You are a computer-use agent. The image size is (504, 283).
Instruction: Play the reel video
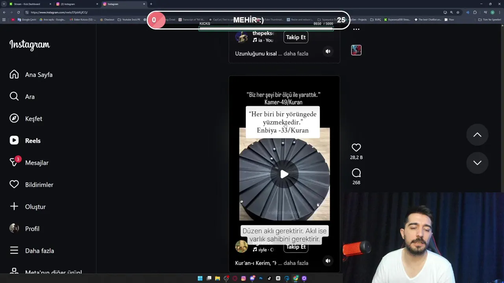pyautogui.click(x=284, y=174)
